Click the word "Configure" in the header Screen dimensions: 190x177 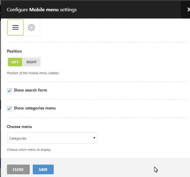[17, 9]
